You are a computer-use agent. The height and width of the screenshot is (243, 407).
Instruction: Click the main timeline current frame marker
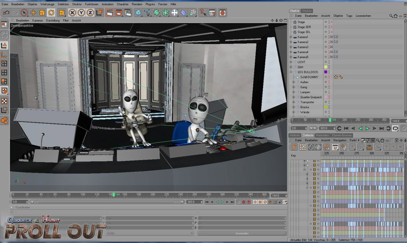click(114, 195)
